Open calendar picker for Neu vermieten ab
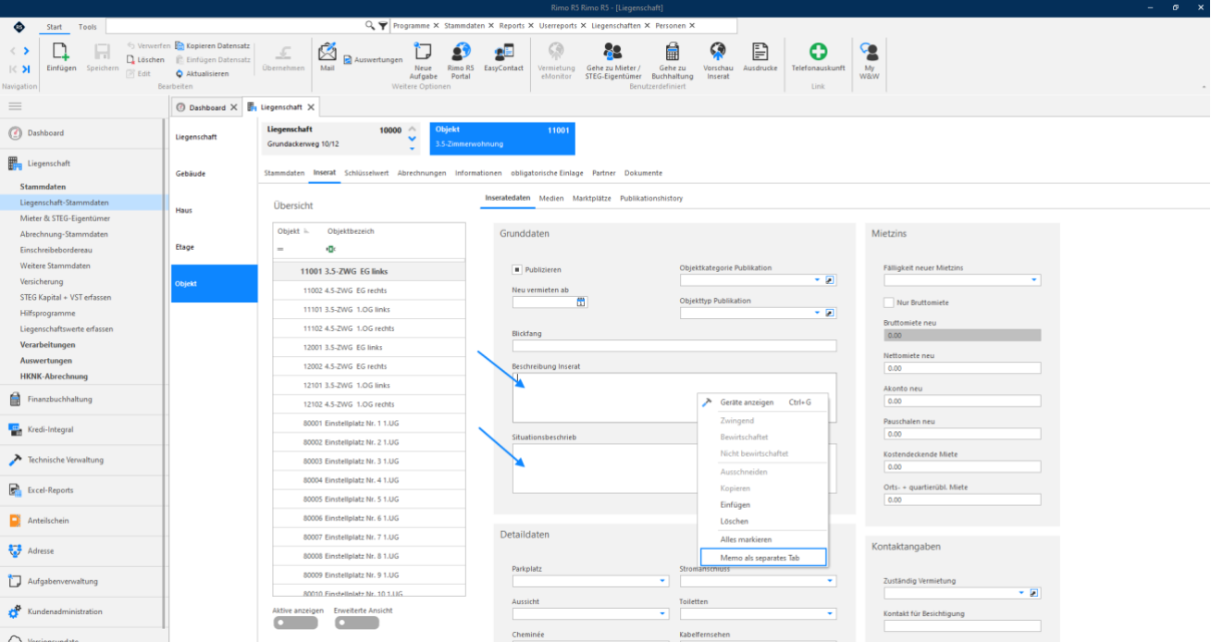Image resolution: width=1211 pixels, height=642 pixels. coord(581,302)
